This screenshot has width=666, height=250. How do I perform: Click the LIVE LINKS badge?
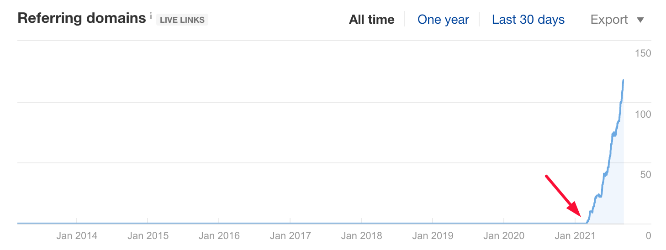[182, 20]
